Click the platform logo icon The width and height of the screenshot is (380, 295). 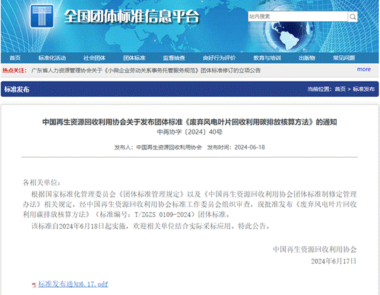pyautogui.click(x=42, y=16)
